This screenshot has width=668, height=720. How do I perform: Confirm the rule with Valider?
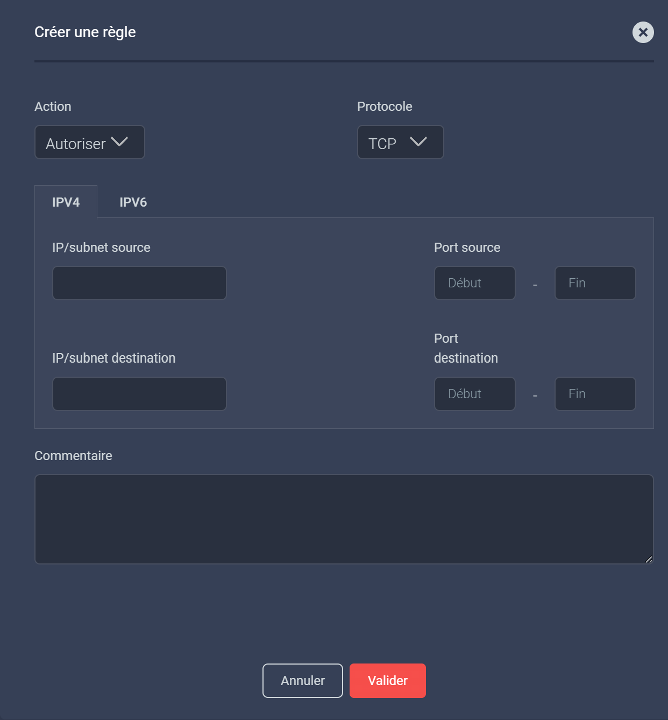[x=387, y=681]
